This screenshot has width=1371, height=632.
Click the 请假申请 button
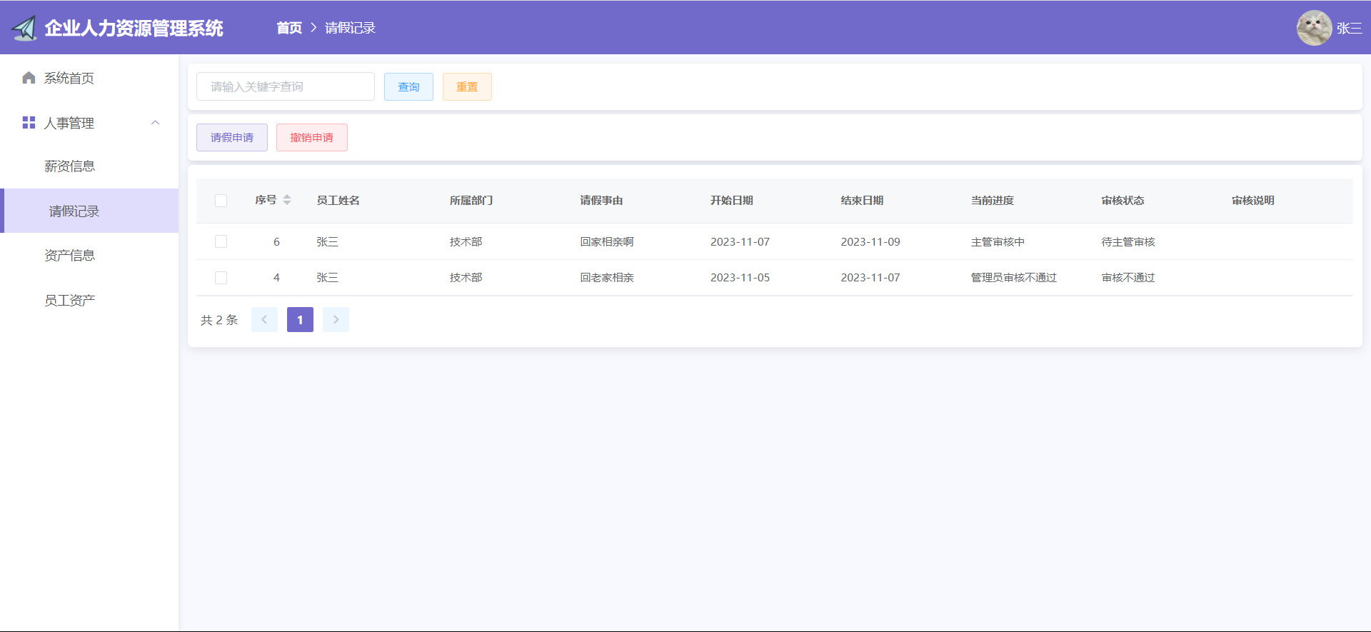(232, 137)
